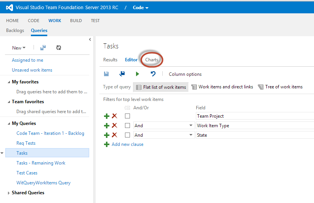
Task: Open the Code project dropdown in header
Action: tap(141, 8)
